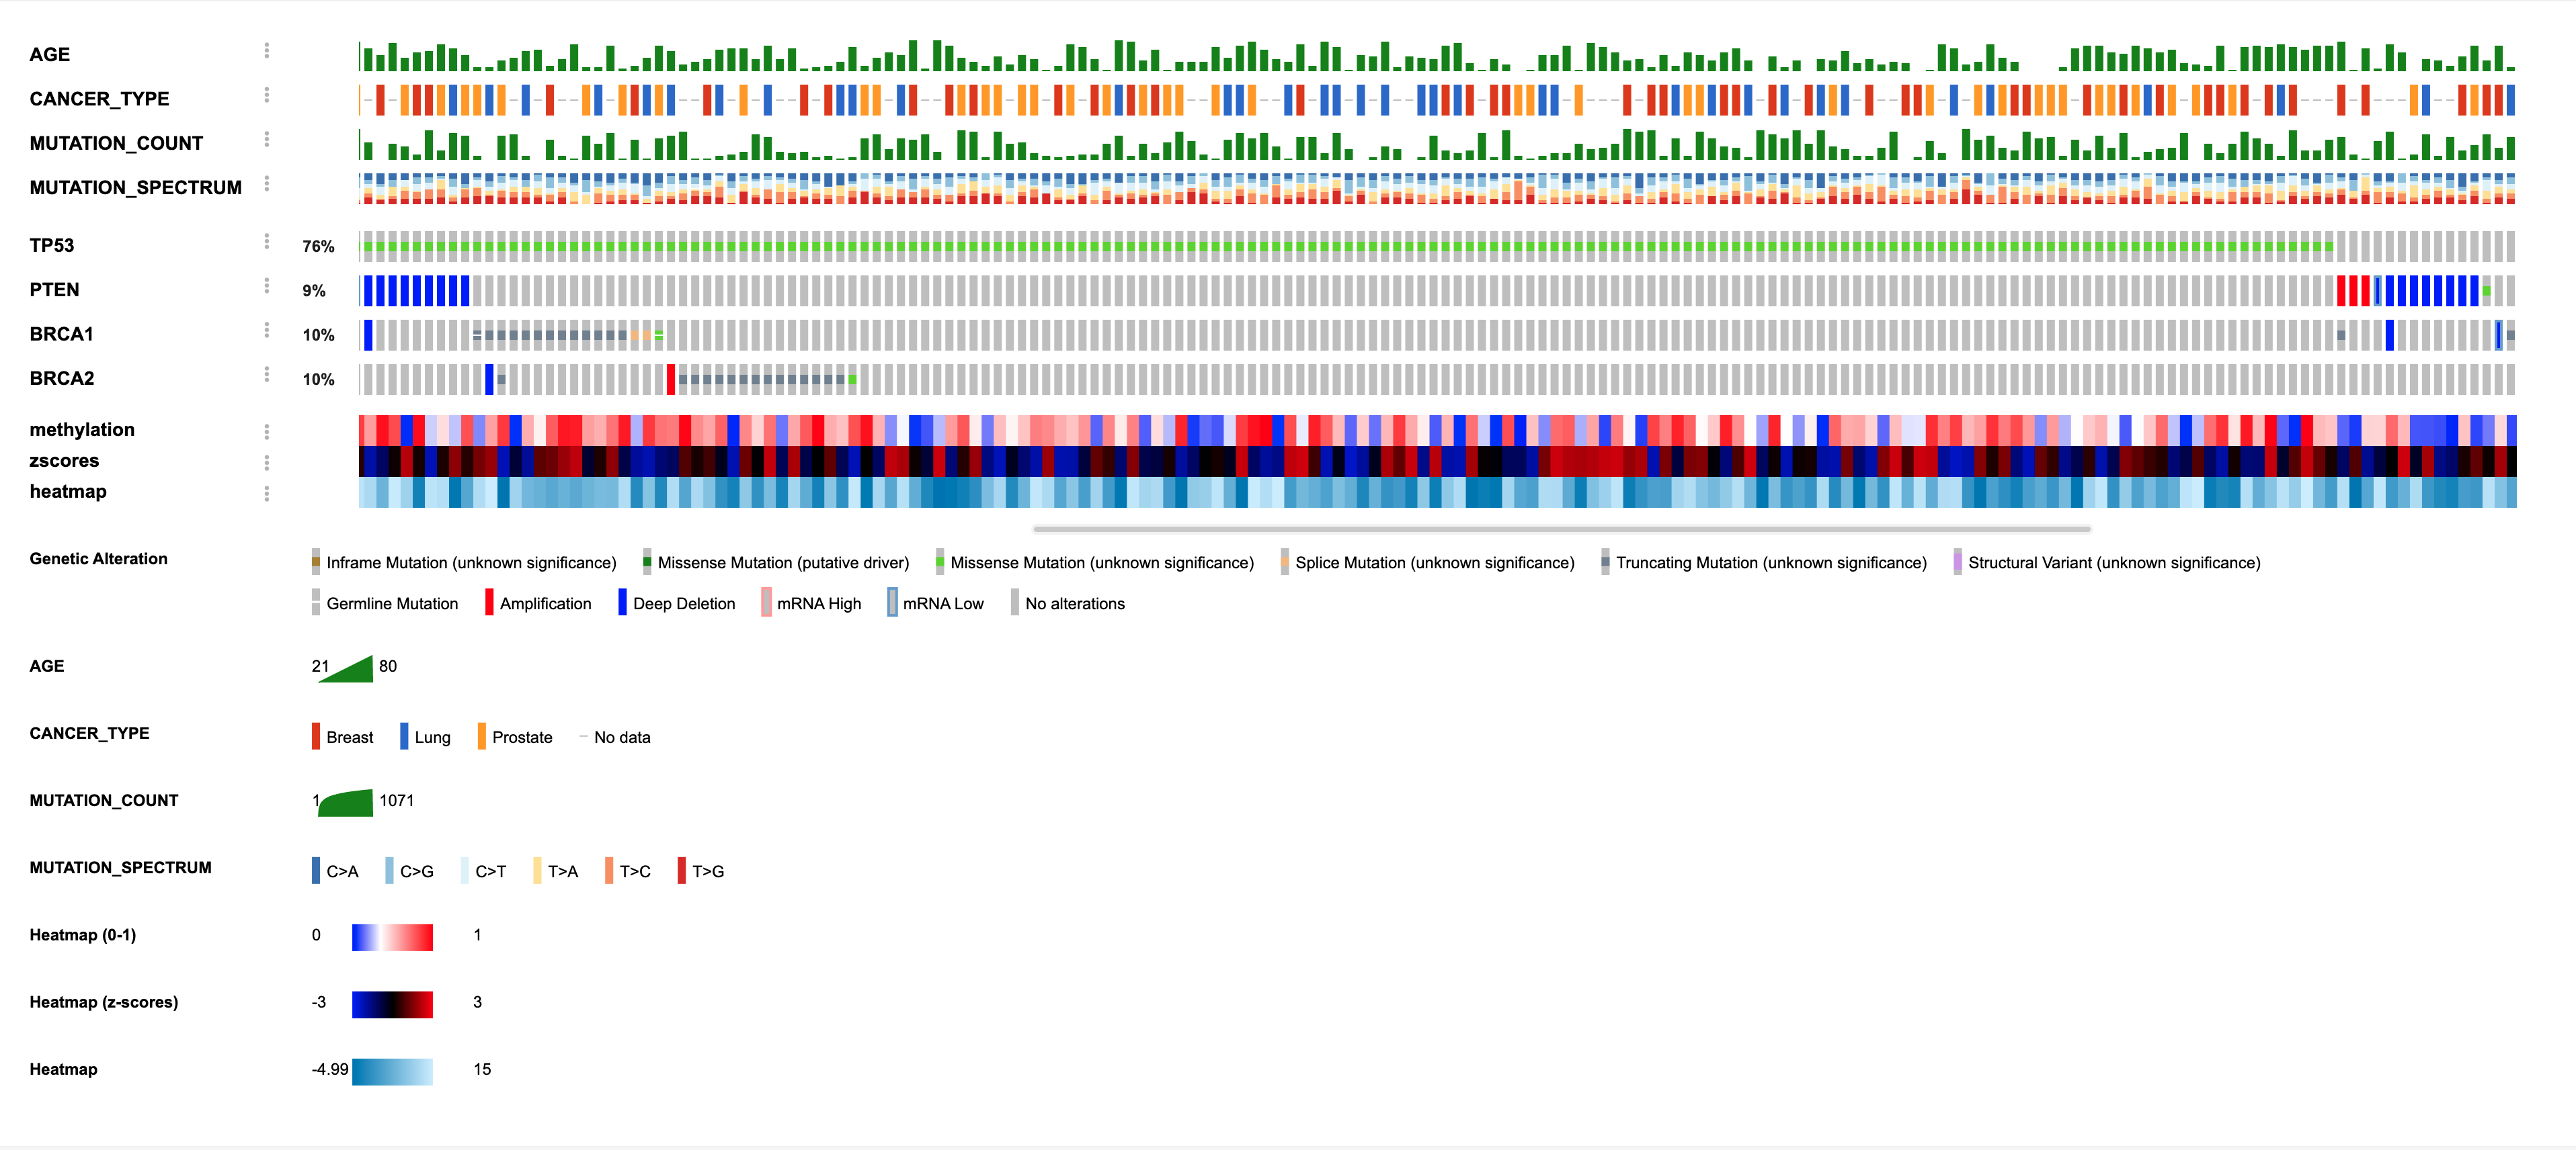Open the TP53 gene track menu

266,242
